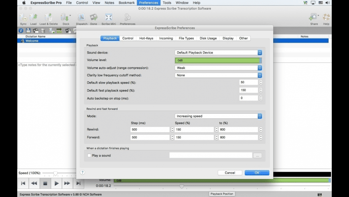Click skip to end playback button
This screenshot has height=197, width=349.
click(x=78, y=183)
